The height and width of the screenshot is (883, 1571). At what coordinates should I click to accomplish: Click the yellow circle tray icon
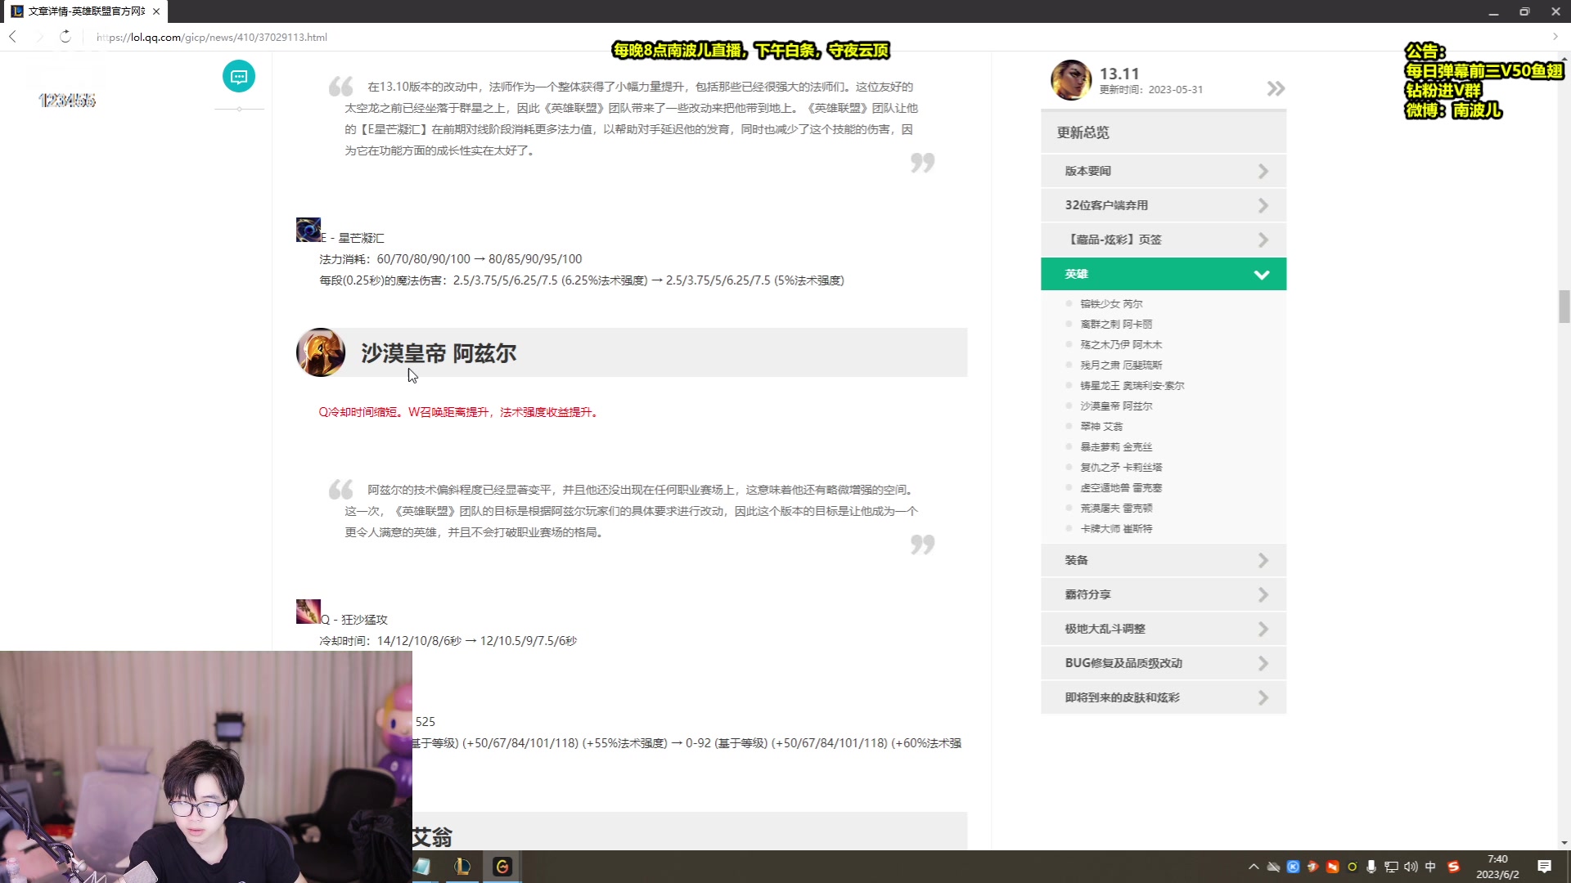[x=1352, y=867]
